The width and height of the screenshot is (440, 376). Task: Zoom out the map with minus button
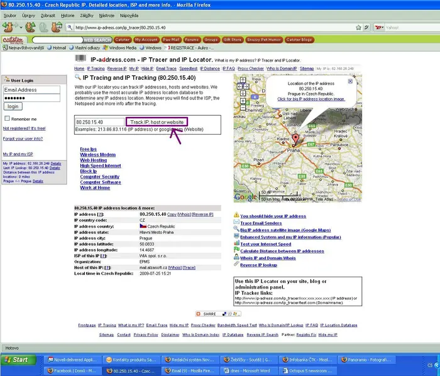click(243, 108)
